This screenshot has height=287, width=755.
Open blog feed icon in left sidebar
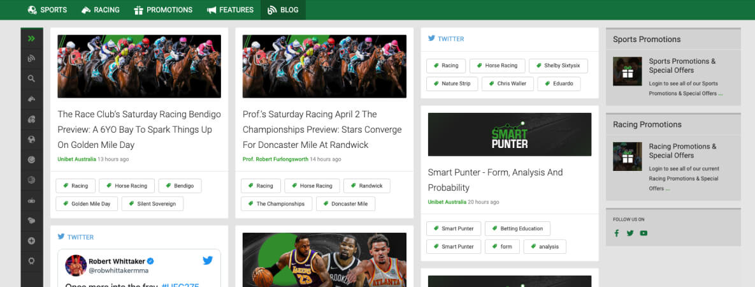tap(32, 59)
